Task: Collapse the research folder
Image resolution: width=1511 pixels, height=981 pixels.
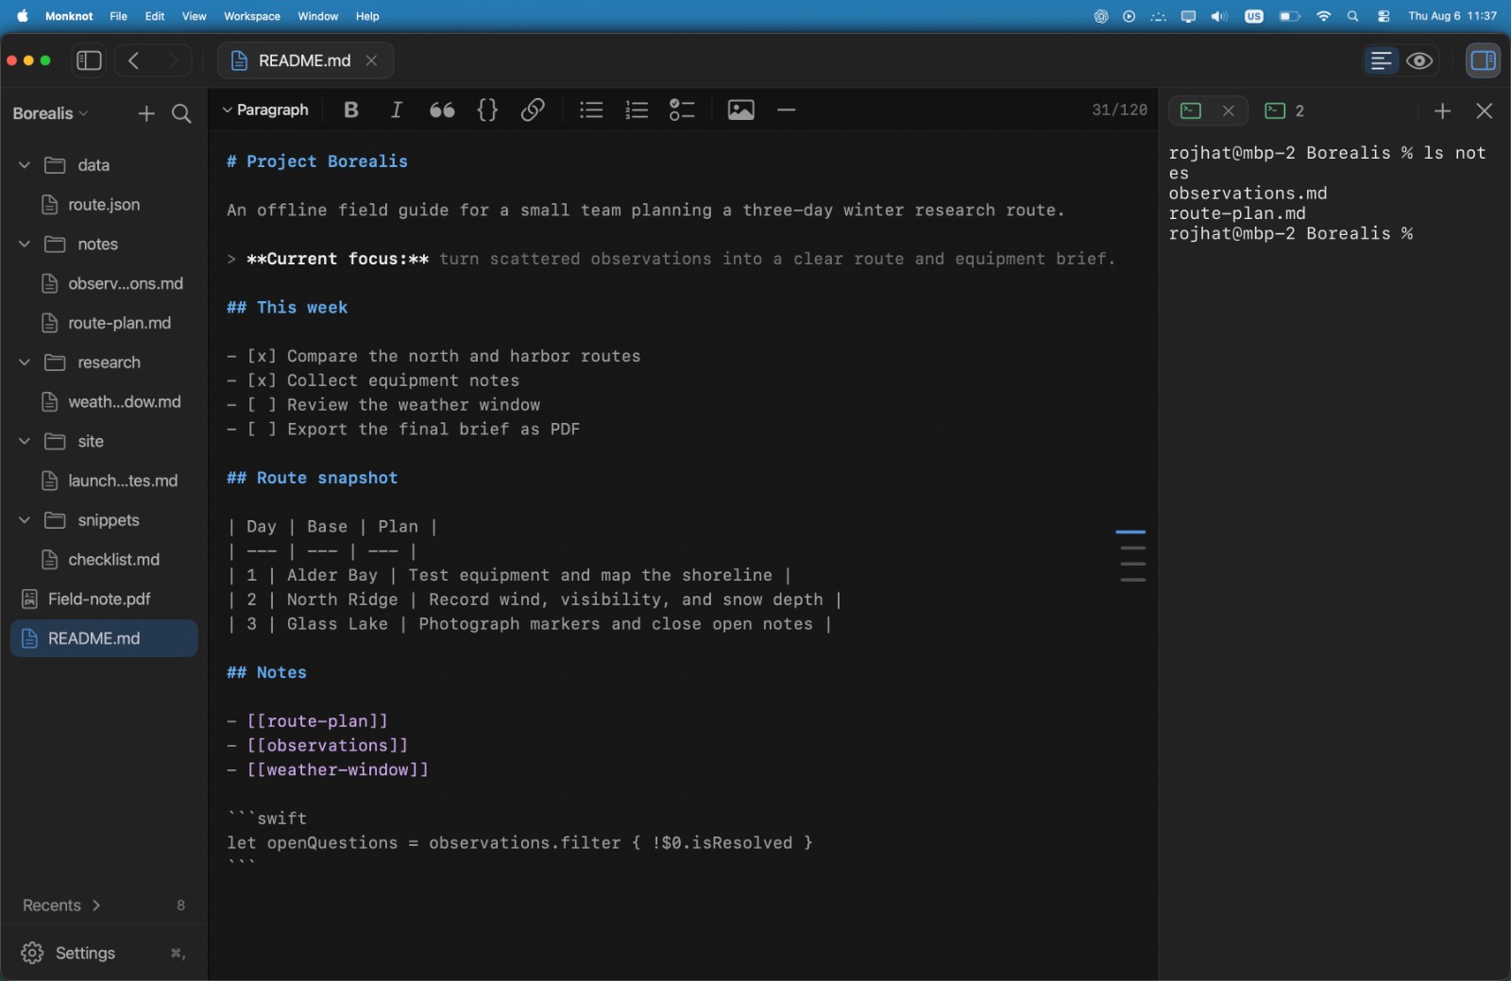Action: coord(25,363)
